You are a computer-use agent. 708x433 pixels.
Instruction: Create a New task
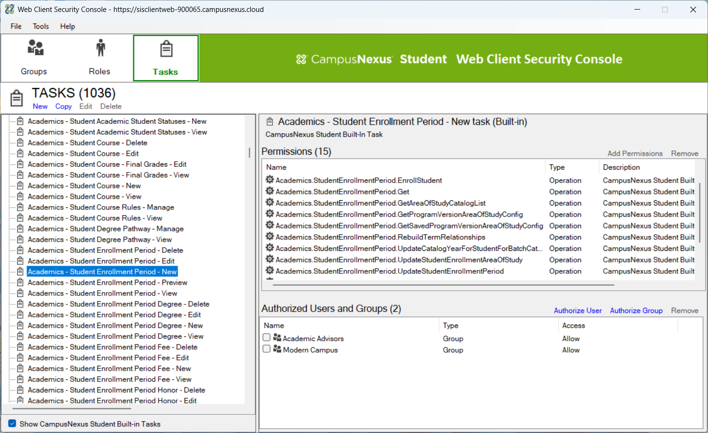click(40, 106)
